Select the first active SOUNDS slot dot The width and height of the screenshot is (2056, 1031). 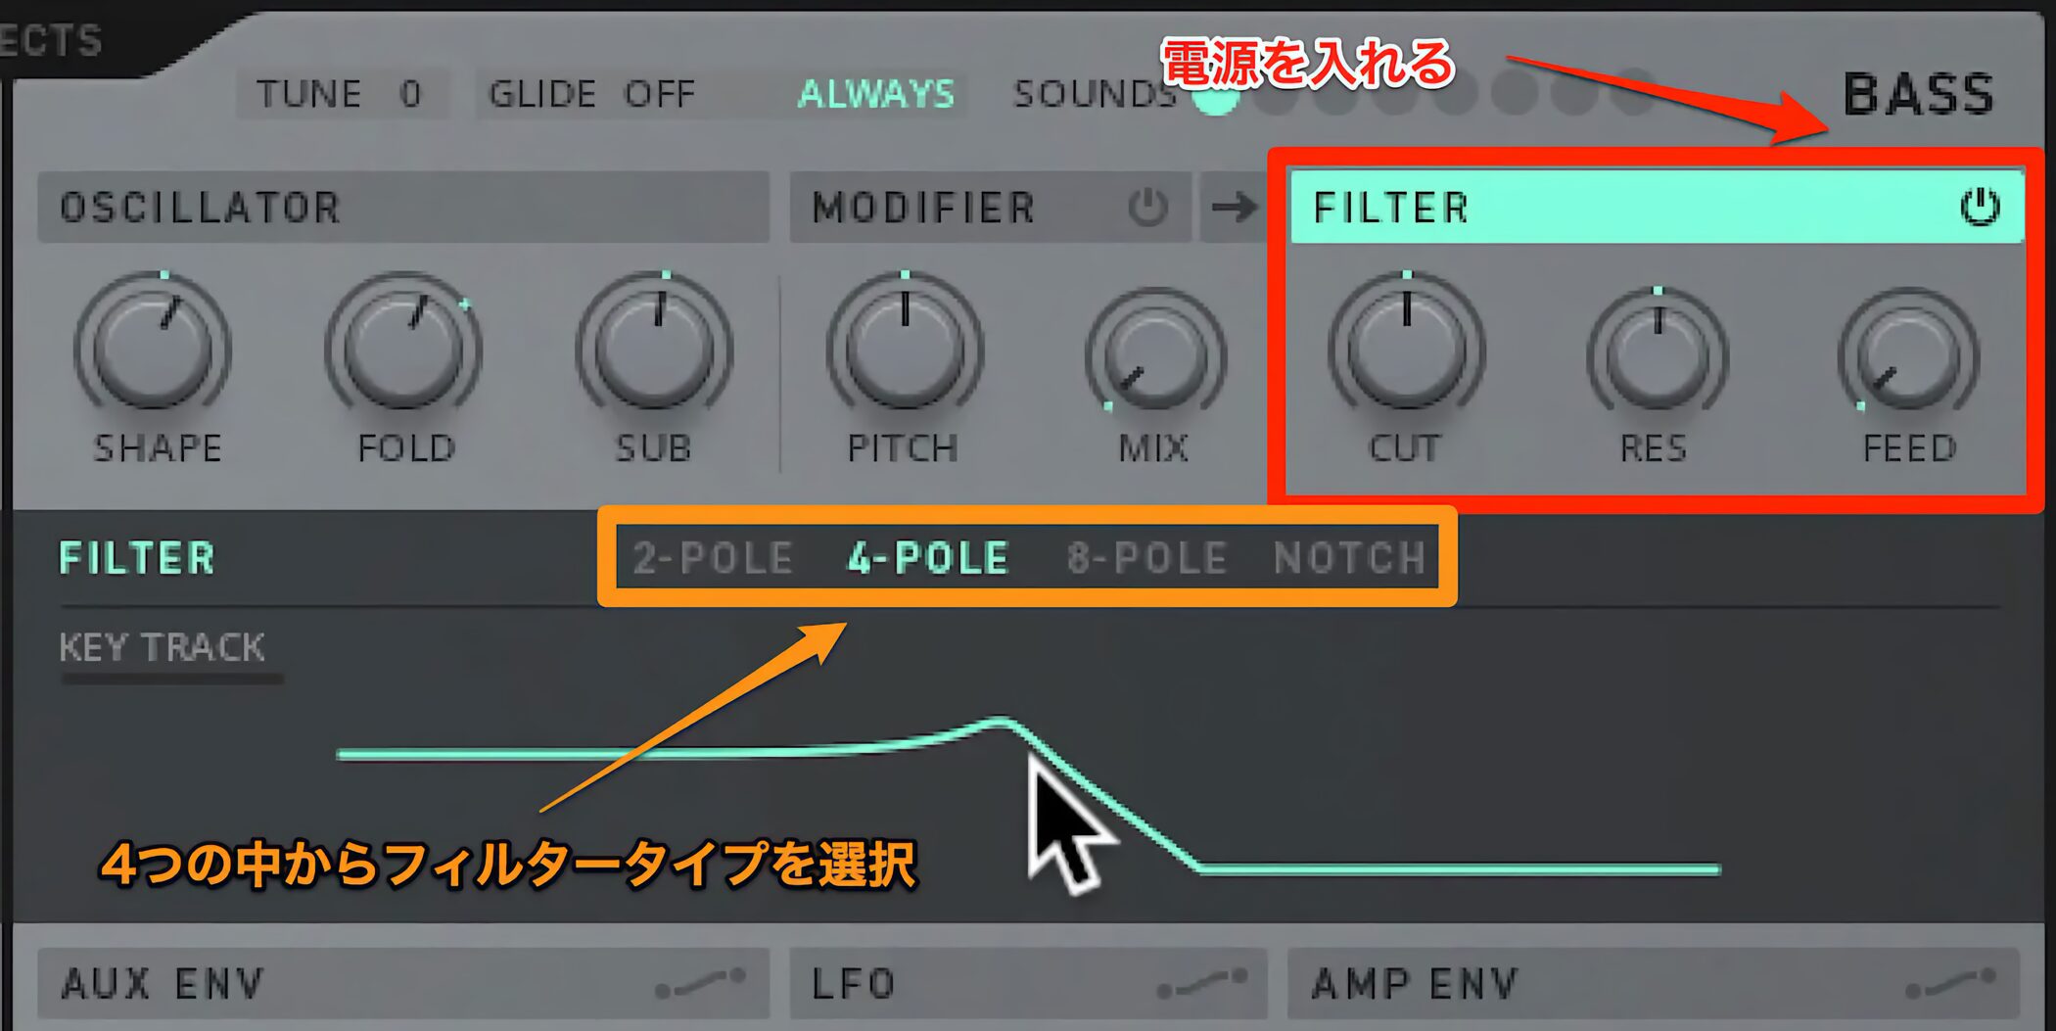tap(1216, 96)
